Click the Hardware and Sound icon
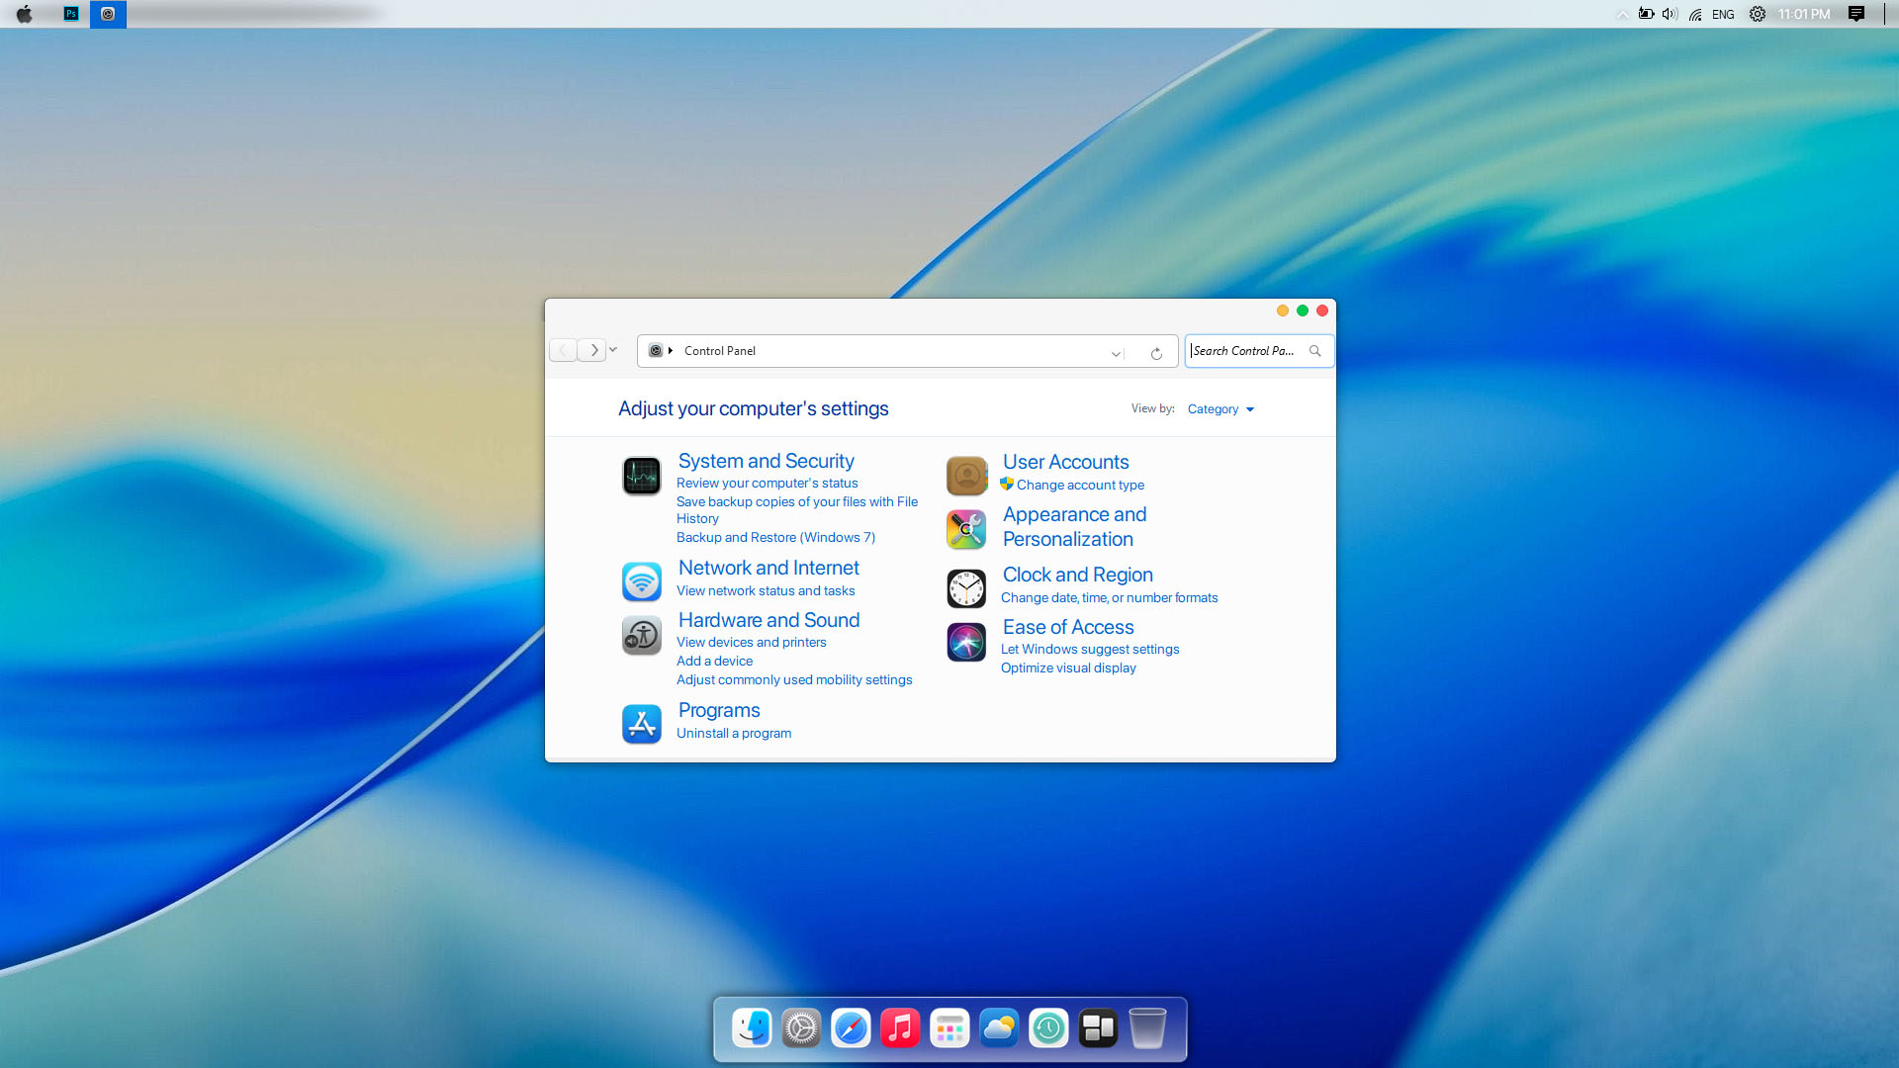 coord(641,635)
